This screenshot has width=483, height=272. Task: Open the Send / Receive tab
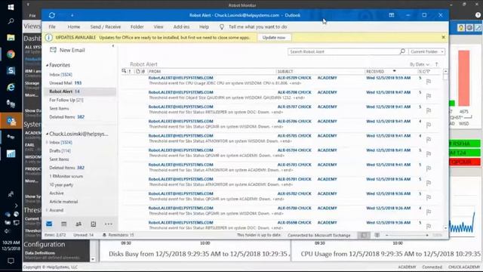tap(106, 27)
